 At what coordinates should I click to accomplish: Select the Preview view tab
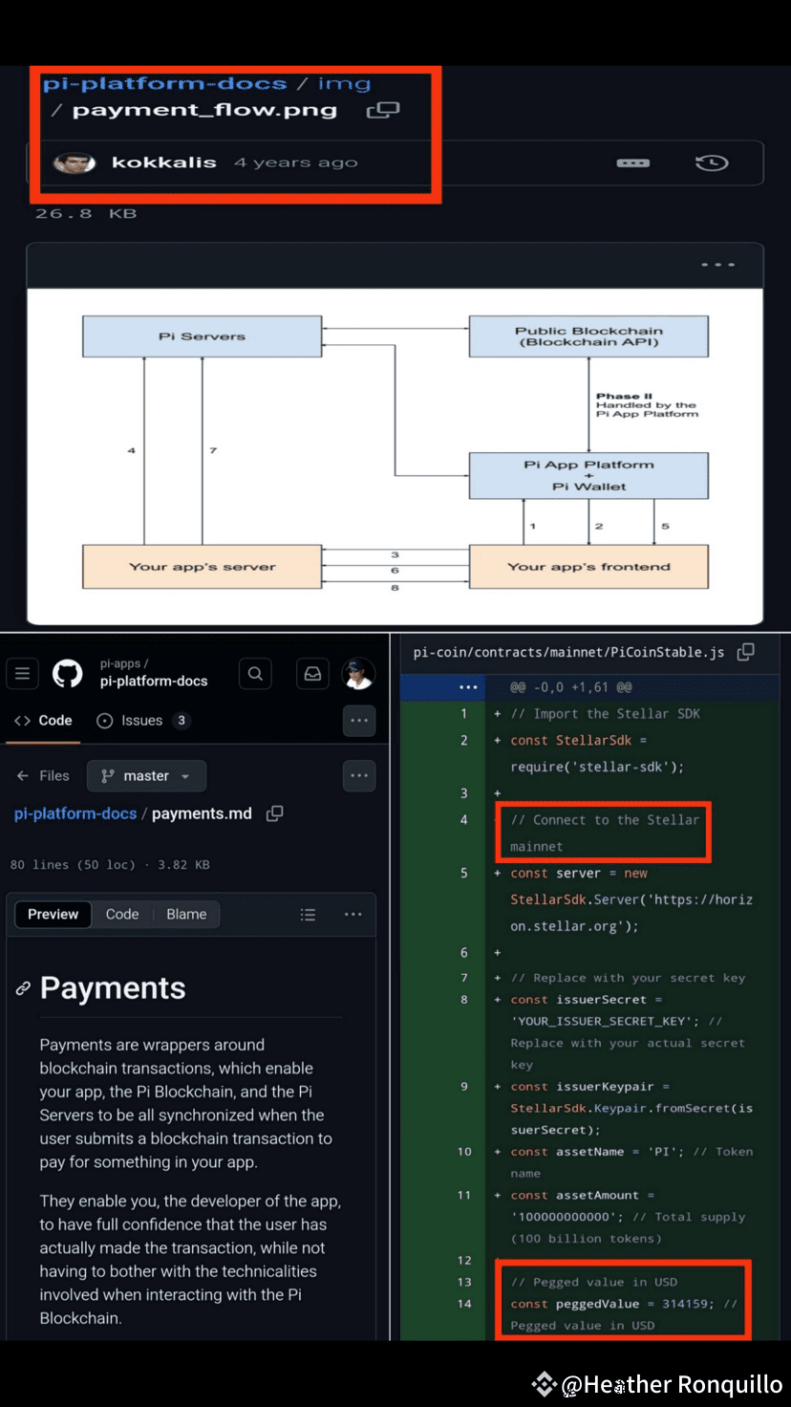click(x=53, y=915)
